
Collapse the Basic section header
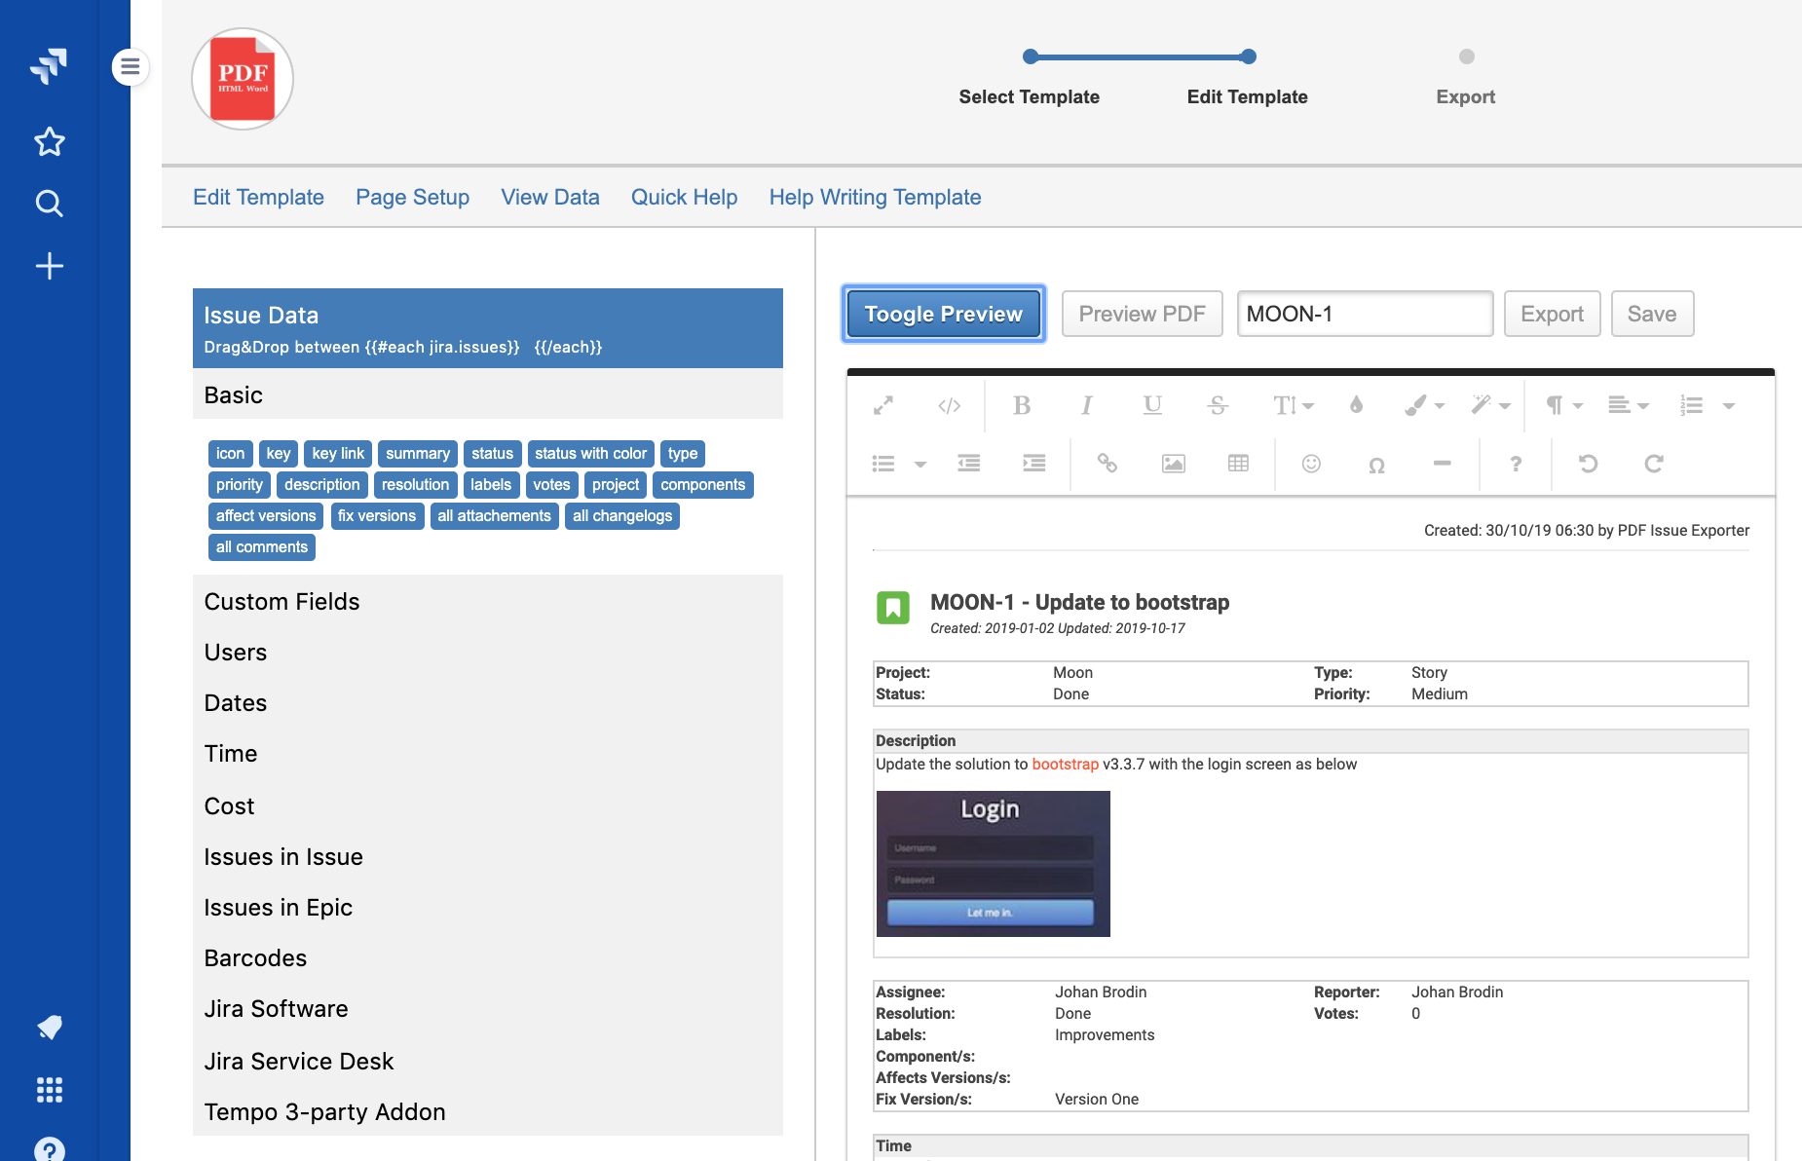coord(487,394)
